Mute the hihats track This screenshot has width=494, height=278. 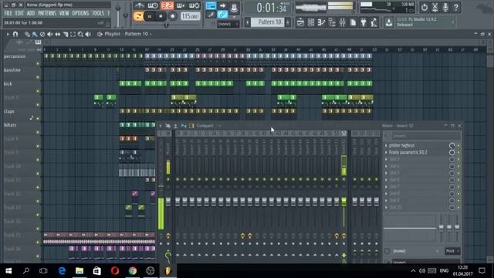point(38,132)
